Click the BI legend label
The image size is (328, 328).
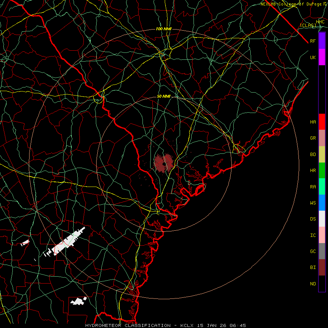pos(313,268)
